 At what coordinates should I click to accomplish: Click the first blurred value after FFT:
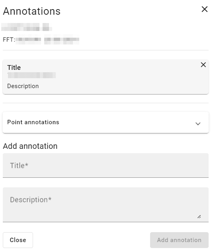(x=28, y=39)
